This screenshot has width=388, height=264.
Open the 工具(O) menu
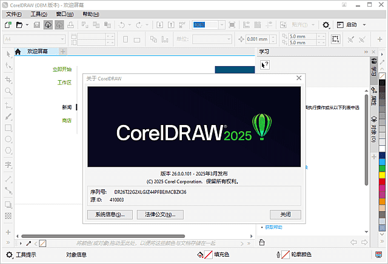pyautogui.click(x=39, y=13)
